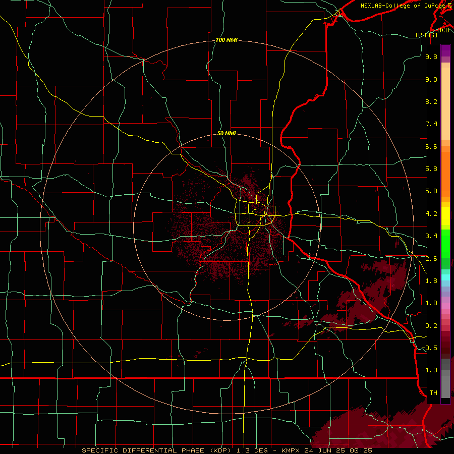Select the pink band of the color scale
454x454 pixels.
[x=445, y=306]
